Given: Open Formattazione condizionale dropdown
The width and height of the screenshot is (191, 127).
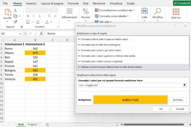Looking at the screenshot, I should (x=115, y=10).
